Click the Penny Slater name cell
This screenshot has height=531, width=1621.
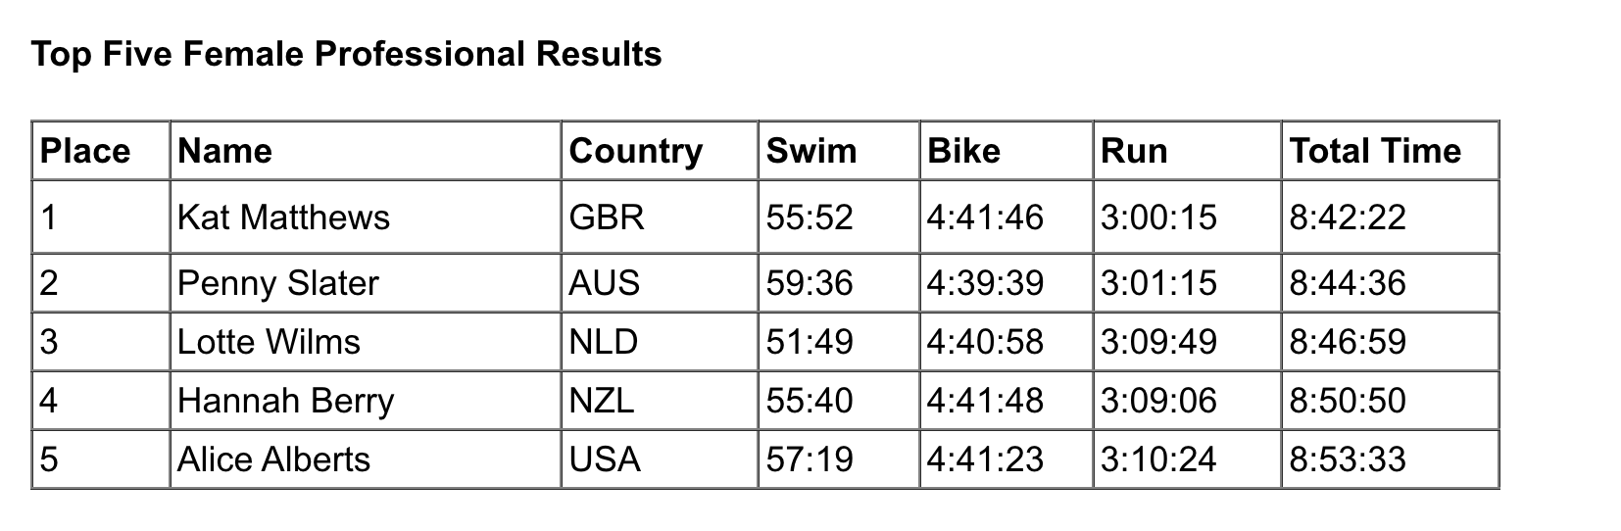(366, 283)
